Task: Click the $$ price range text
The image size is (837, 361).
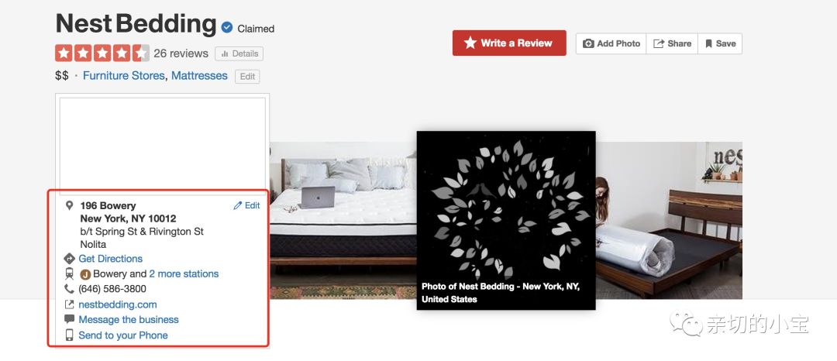Action: [x=62, y=76]
